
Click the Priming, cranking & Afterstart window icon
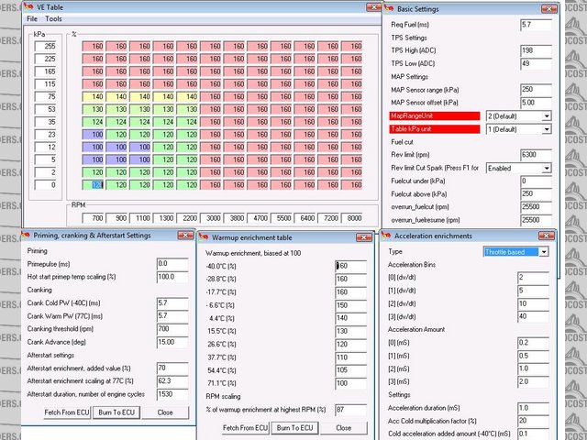tap(30, 236)
